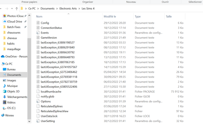Select the Musique note icon in sidebar
The height and width of the screenshot is (125, 203).
tap(4, 86)
